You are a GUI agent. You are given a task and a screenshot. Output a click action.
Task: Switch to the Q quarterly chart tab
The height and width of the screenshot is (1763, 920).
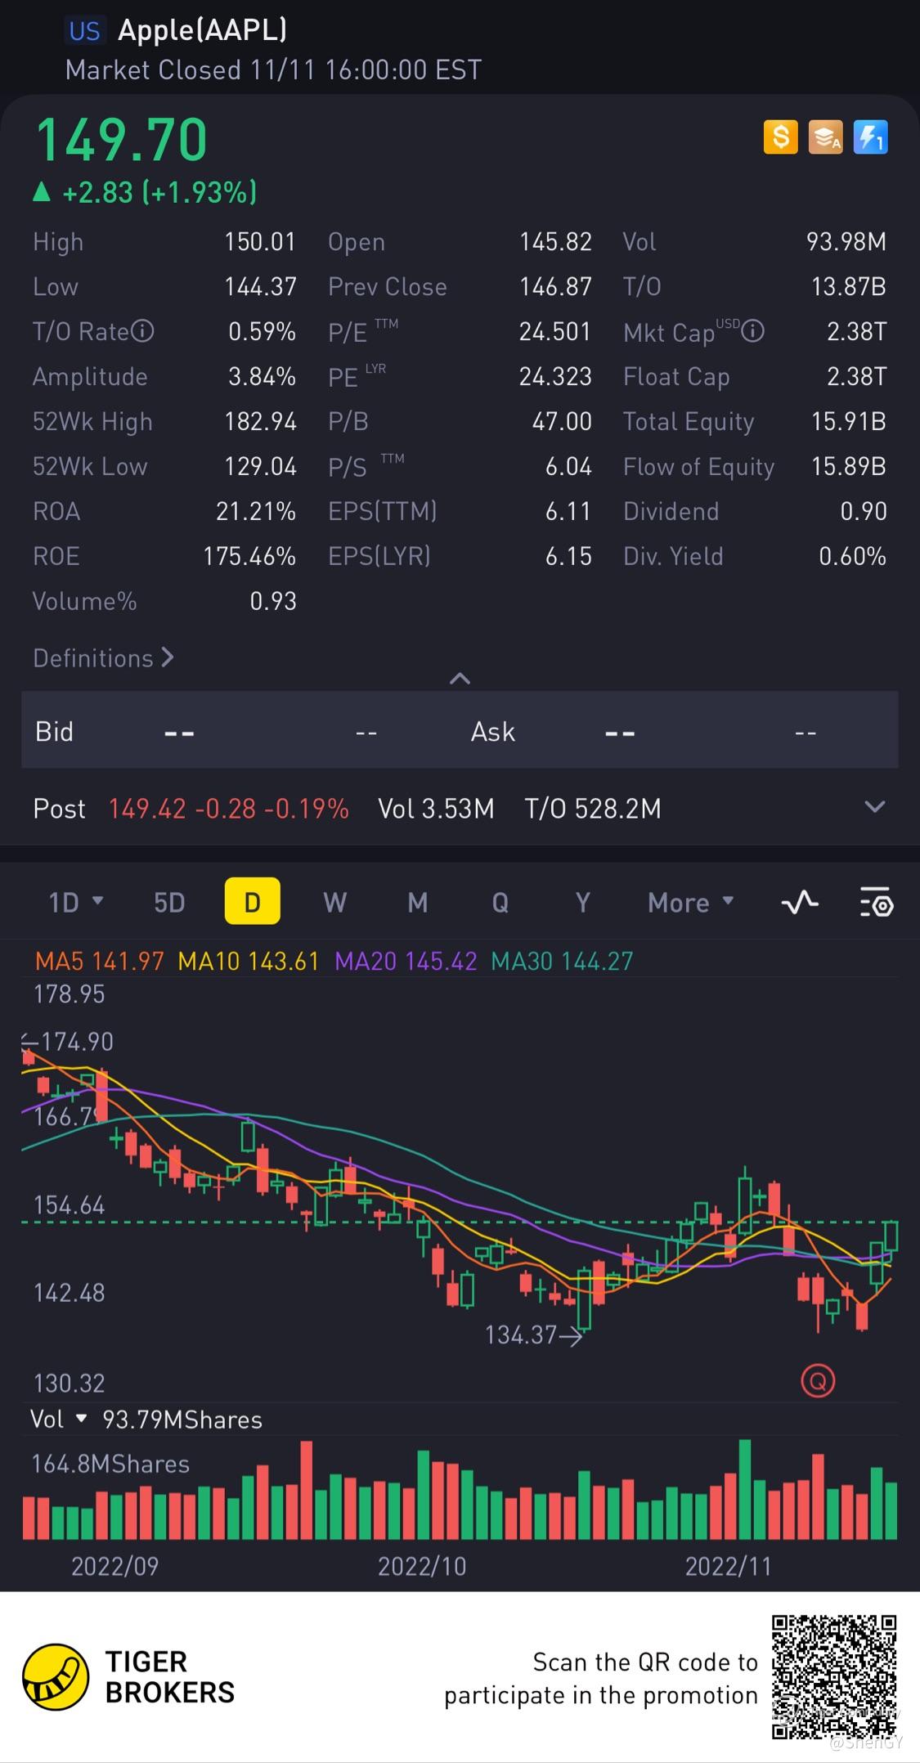point(500,902)
